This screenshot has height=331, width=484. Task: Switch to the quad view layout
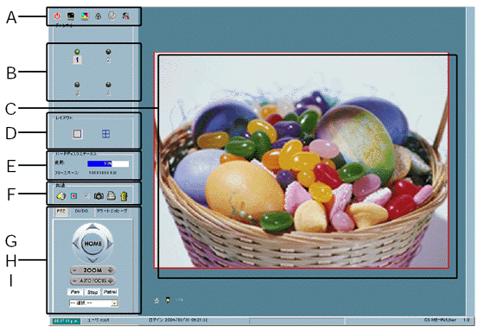point(105,134)
